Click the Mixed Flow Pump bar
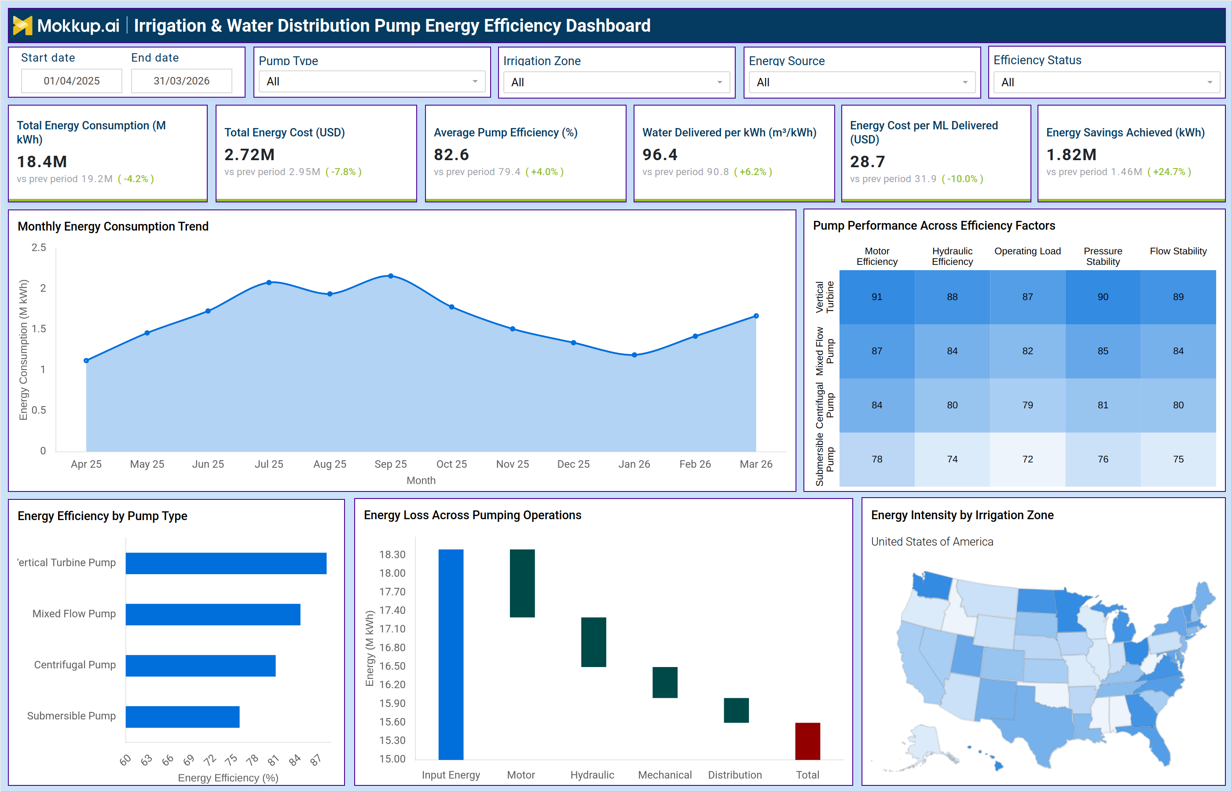Viewport: 1232px width, 792px height. (213, 615)
